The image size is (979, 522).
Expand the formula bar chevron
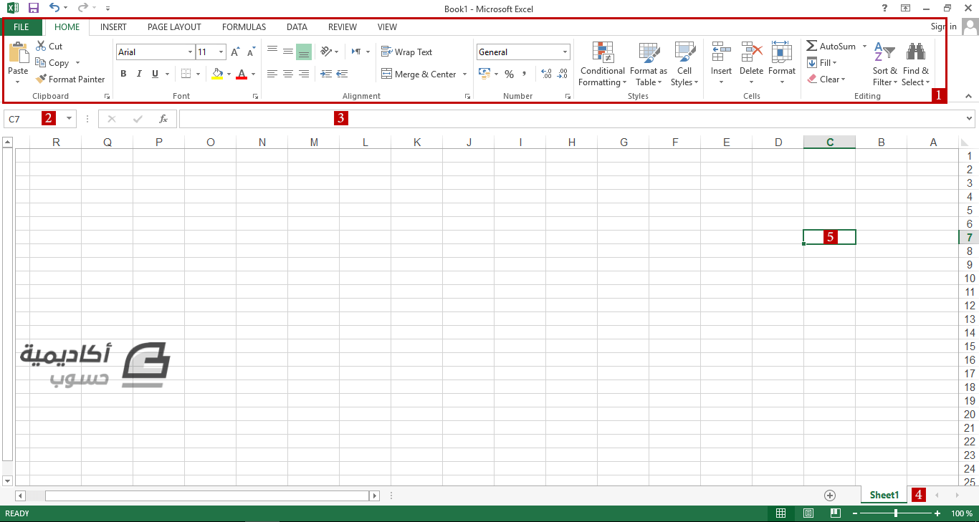(x=970, y=119)
